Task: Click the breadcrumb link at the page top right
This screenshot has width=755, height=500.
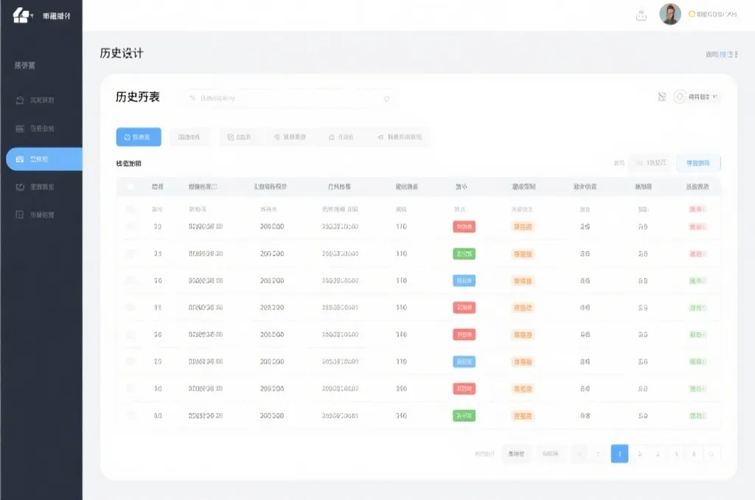Action: coord(720,55)
